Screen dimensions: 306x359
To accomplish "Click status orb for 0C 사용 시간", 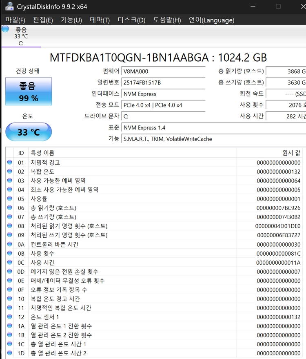I will (10, 262).
